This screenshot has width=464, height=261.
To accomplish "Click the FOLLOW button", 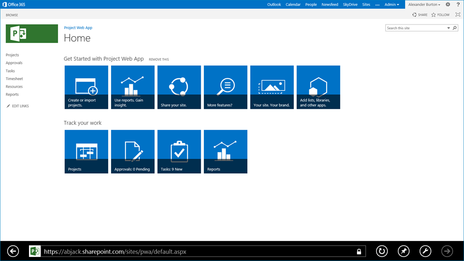I will (x=440, y=15).
